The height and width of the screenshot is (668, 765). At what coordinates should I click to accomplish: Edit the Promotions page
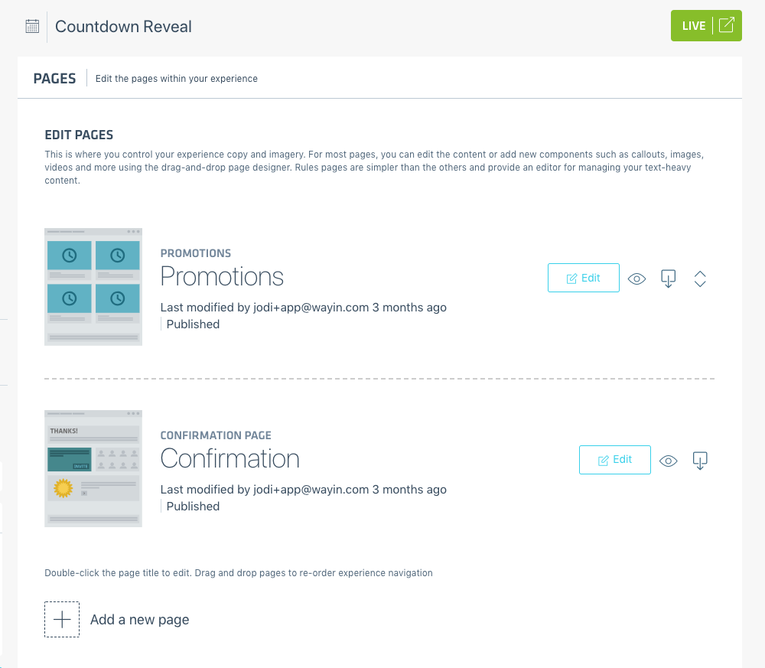(x=583, y=279)
